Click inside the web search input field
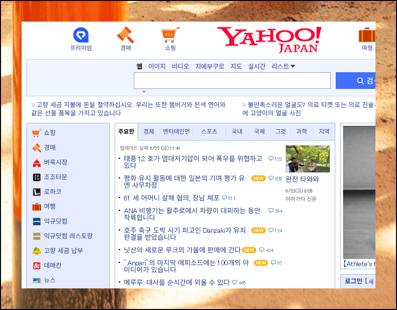Screen dimensions: 397x310 [232, 81]
